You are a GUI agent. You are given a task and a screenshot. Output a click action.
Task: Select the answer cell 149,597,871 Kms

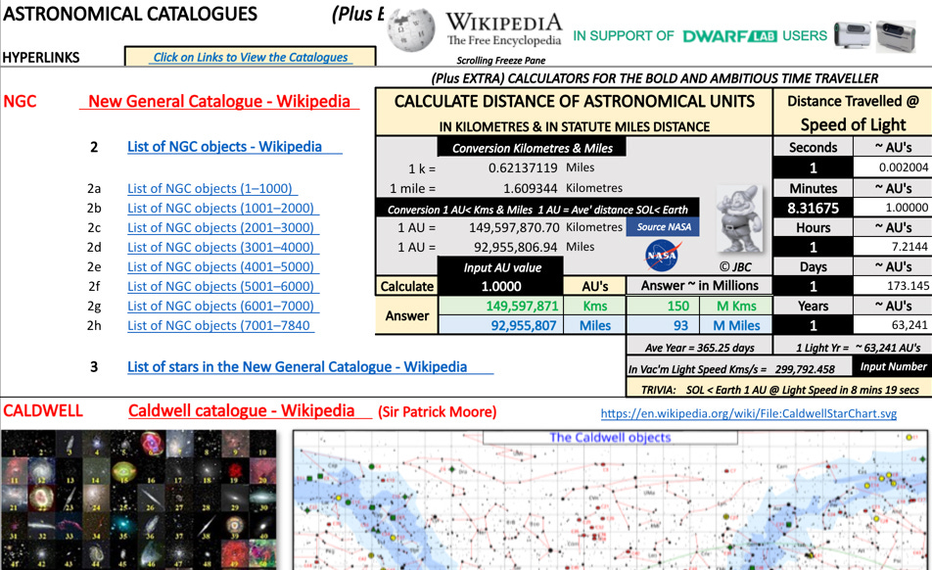click(501, 306)
